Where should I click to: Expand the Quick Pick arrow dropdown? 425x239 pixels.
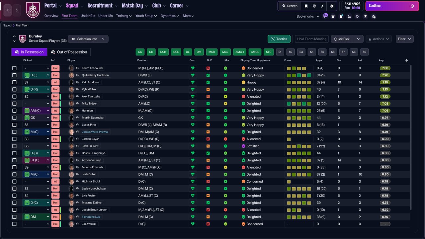coord(358,39)
